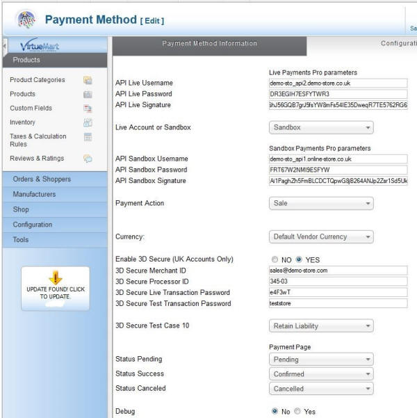Click the Update Found click to update button

click(x=56, y=289)
